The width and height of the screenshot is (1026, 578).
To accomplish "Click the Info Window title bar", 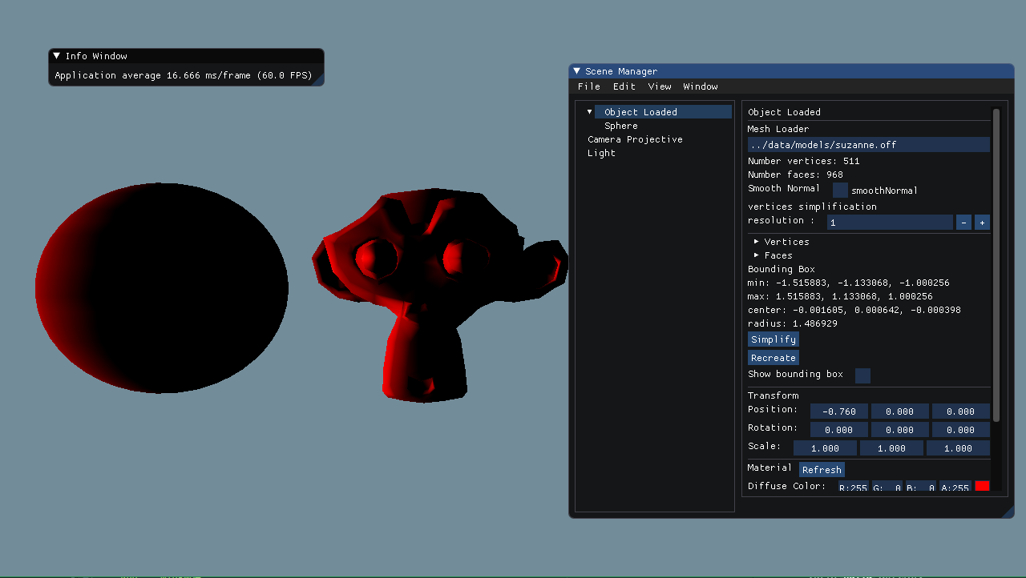I will pos(186,56).
